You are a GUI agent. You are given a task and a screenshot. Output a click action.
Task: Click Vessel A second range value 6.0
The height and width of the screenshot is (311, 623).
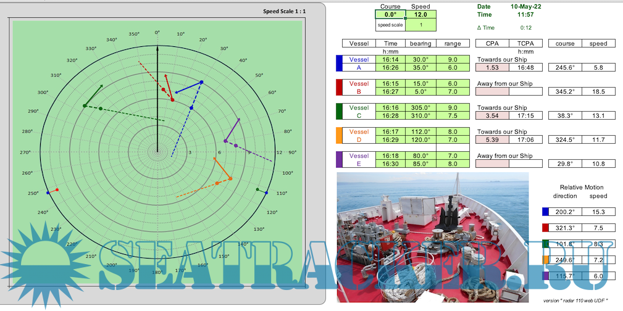(453, 68)
